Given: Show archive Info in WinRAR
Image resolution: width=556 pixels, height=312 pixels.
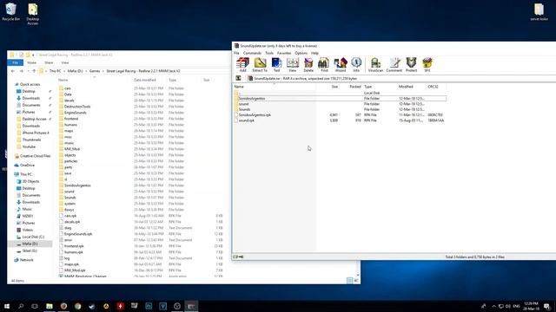Looking at the screenshot, I should coord(356,65).
